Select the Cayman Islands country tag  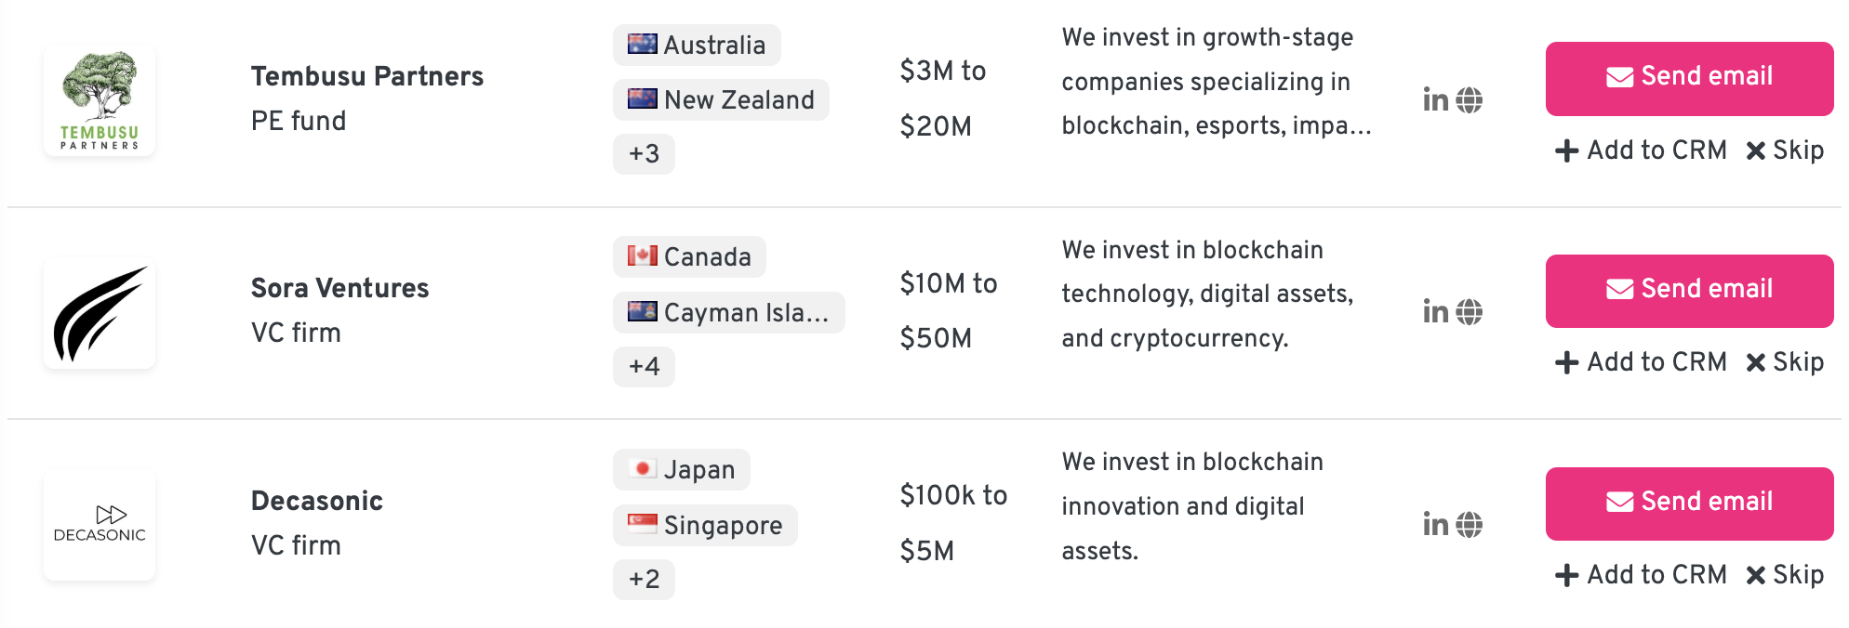(x=728, y=312)
